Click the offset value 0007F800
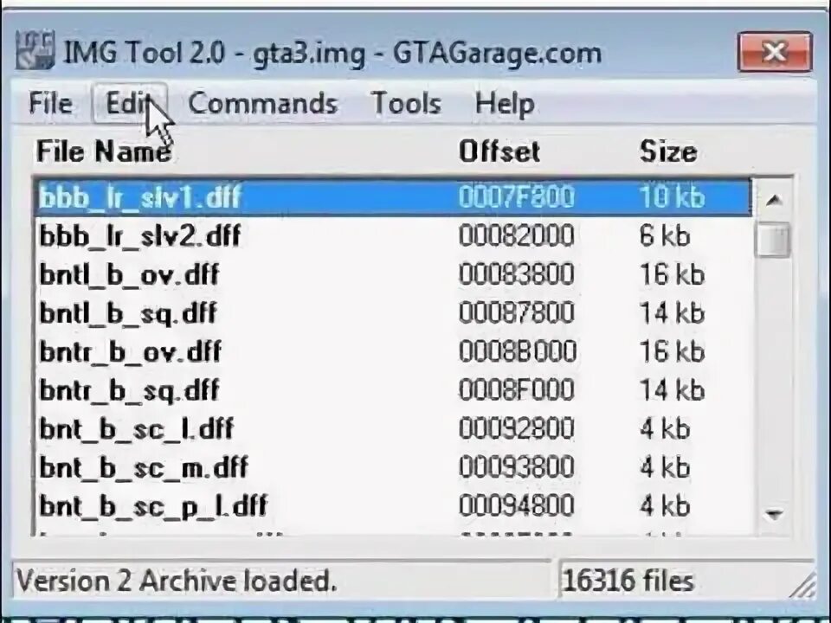 point(517,197)
